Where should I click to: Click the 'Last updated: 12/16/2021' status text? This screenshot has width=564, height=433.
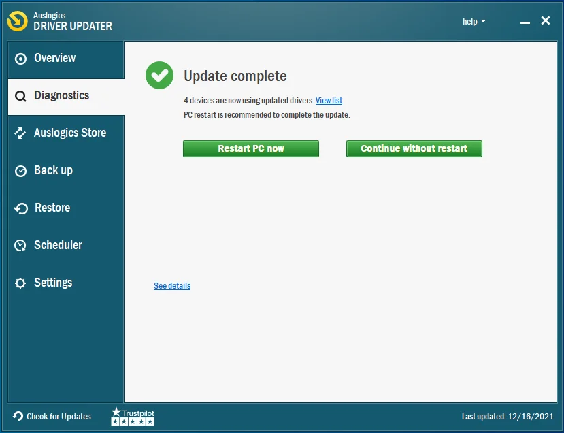[508, 417]
